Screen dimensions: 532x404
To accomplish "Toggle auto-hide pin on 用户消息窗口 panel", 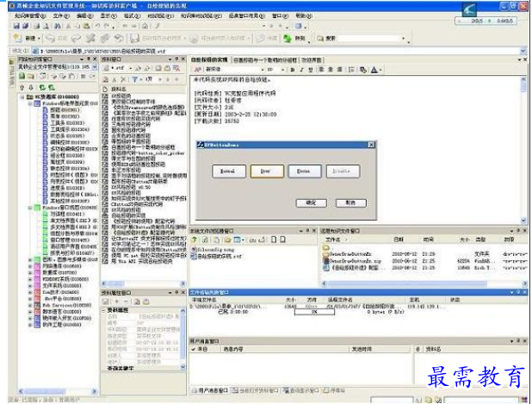I will (519, 341).
